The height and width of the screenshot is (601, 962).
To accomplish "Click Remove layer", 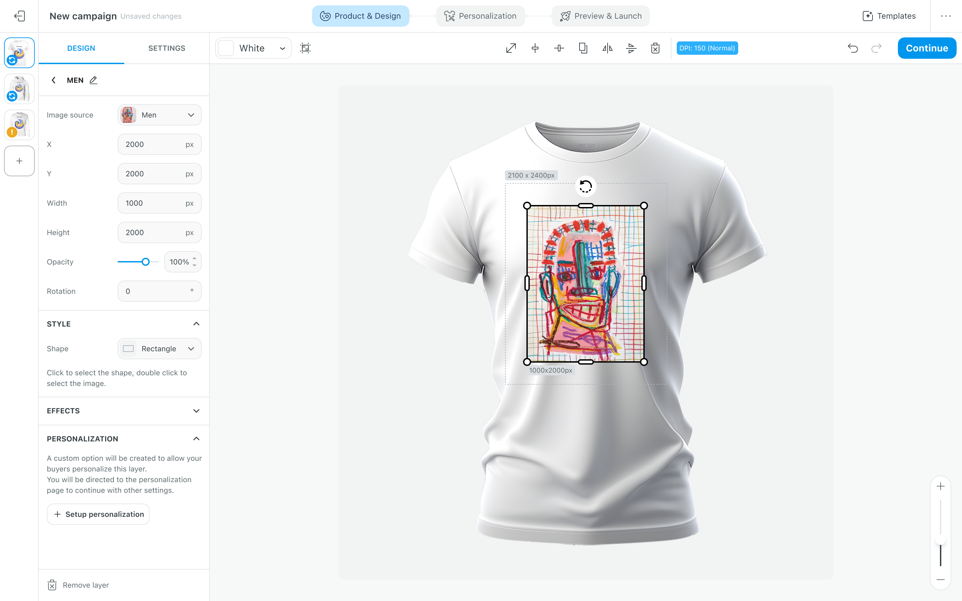I will click(78, 585).
